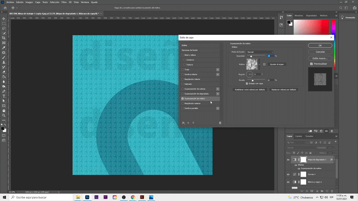The image size is (358, 201).
Task: Enable Satinado effect checkbox
Action: pyautogui.click(x=183, y=84)
